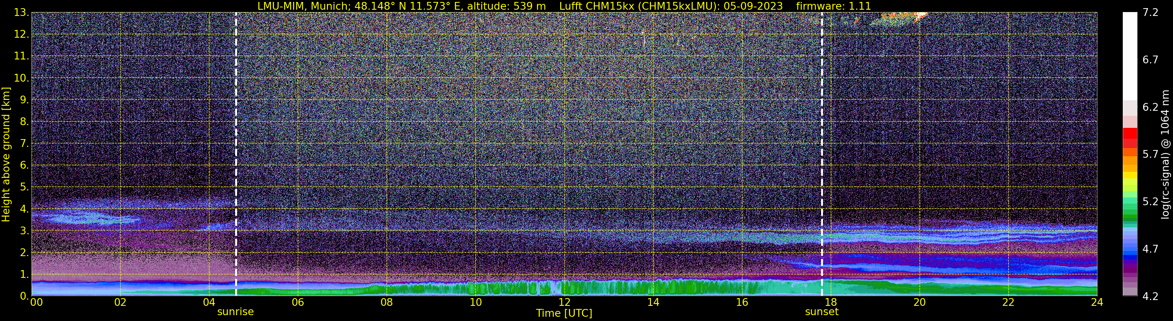
Task: Click the time tick label 22
Action: click(x=1008, y=302)
